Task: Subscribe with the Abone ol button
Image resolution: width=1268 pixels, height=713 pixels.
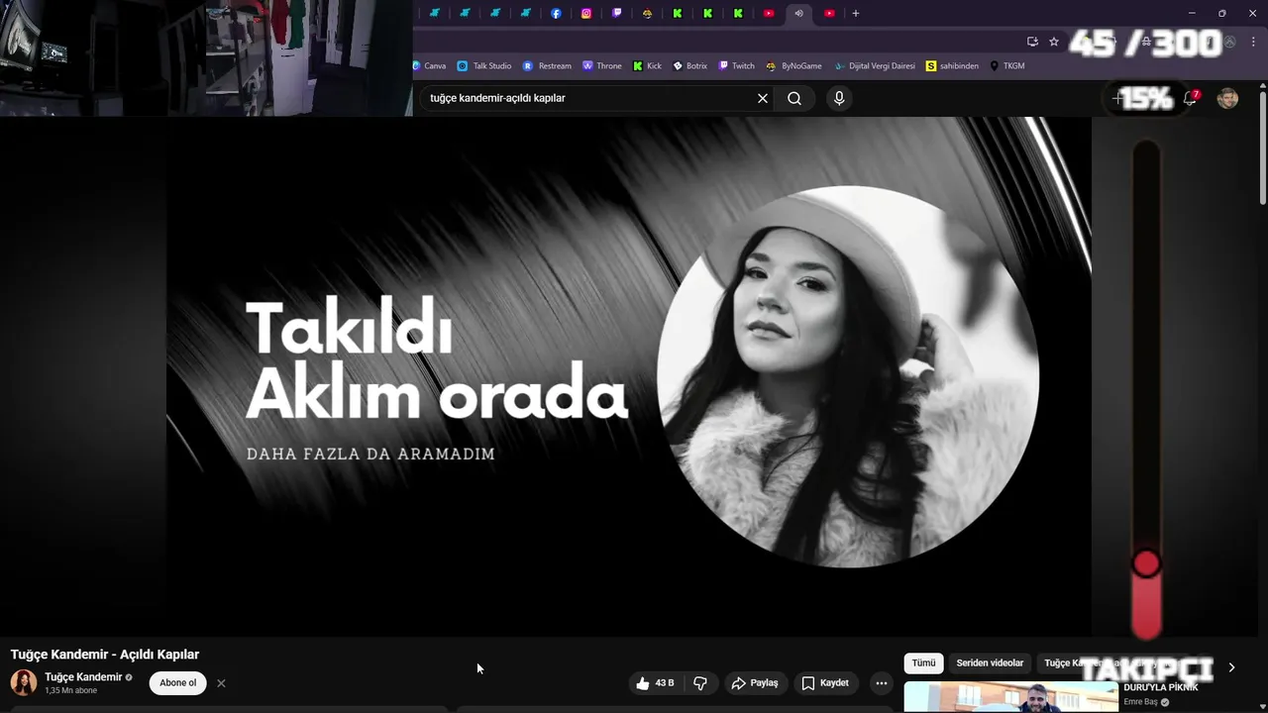Action: pos(178,682)
